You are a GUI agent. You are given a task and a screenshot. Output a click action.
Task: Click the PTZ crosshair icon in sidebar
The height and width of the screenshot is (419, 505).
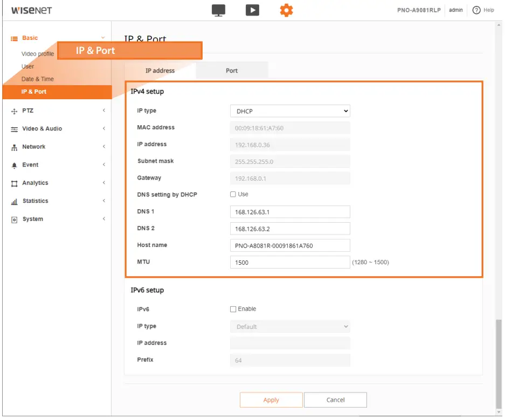pos(15,111)
